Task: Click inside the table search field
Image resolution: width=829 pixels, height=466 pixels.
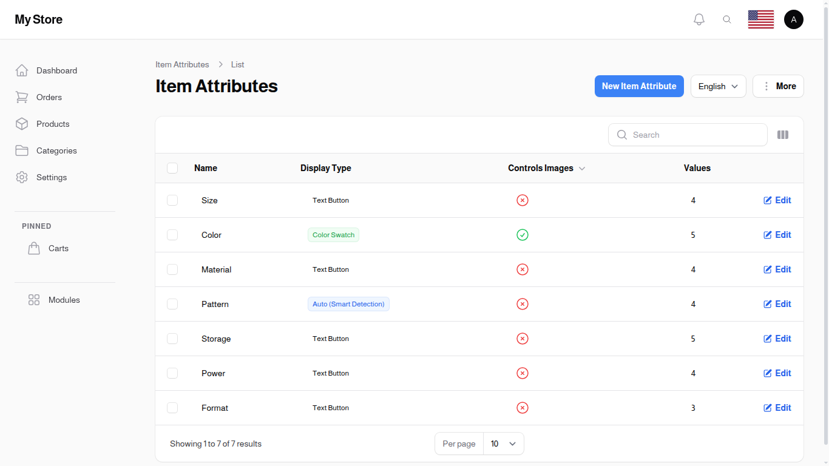Action: pos(687,135)
